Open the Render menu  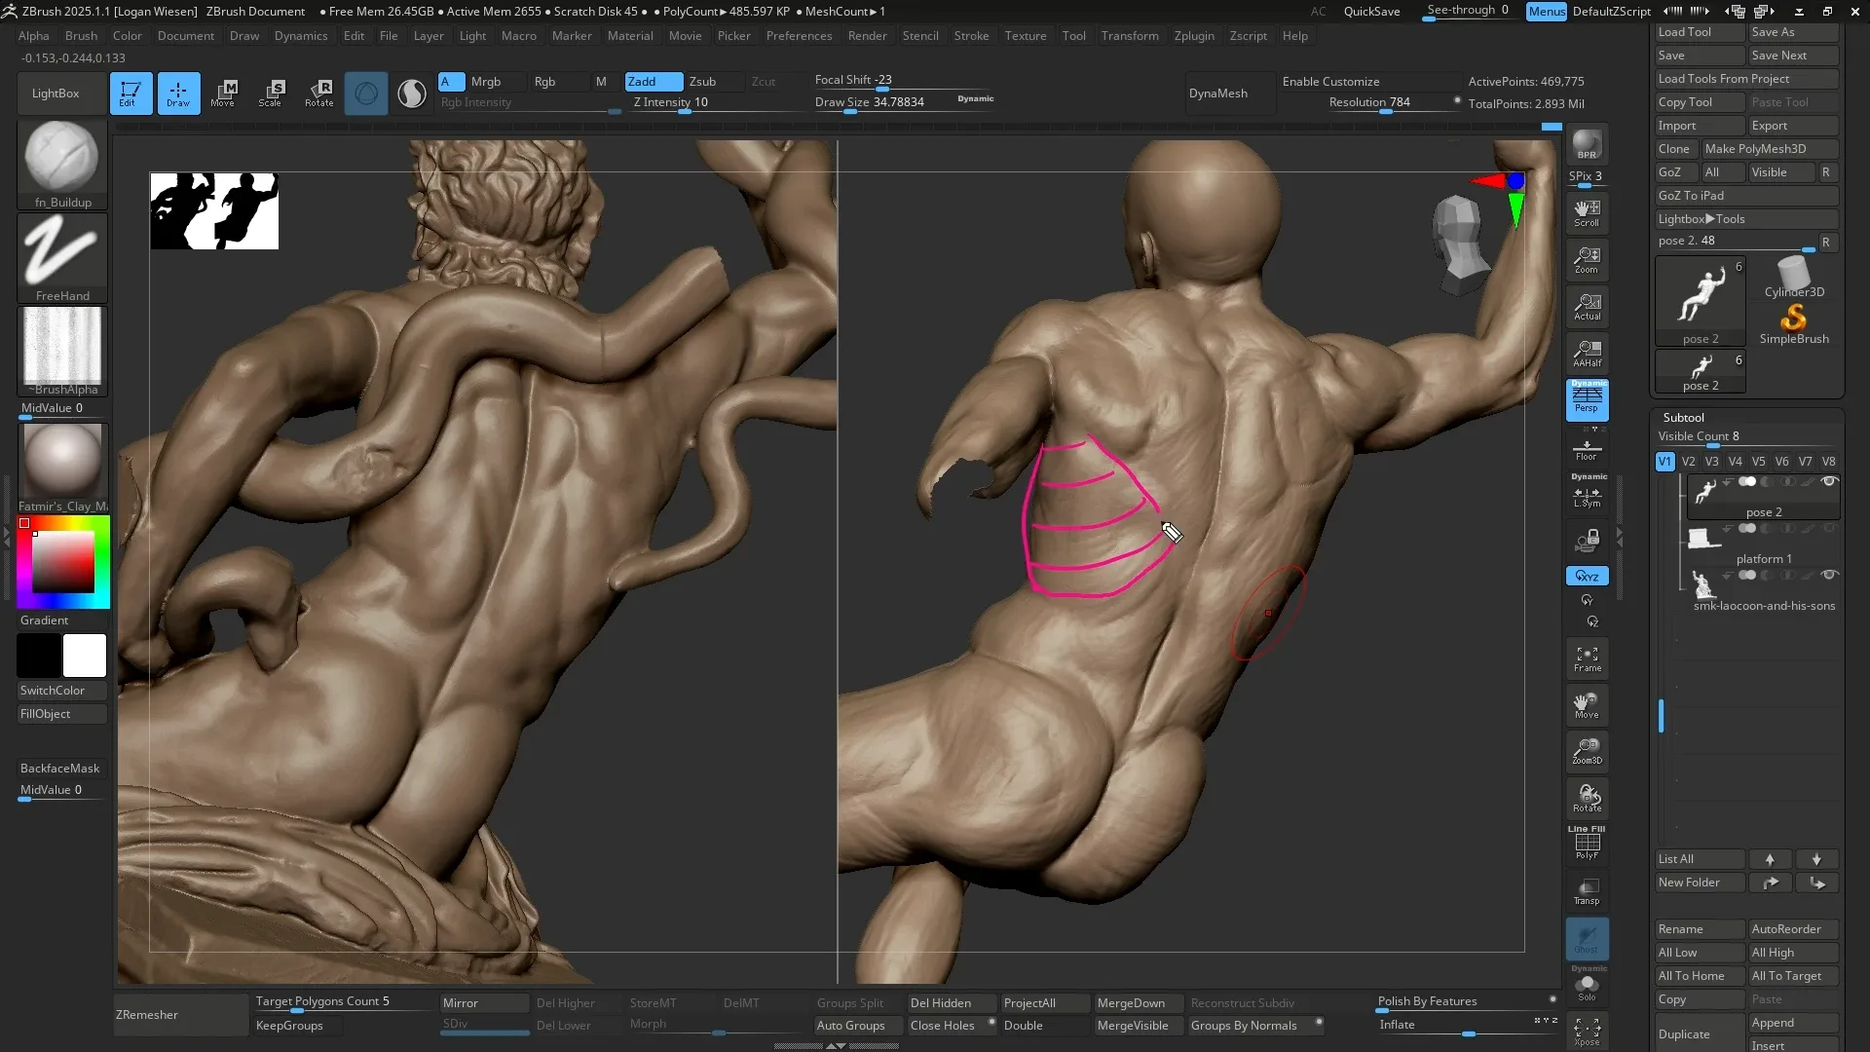[x=867, y=36]
